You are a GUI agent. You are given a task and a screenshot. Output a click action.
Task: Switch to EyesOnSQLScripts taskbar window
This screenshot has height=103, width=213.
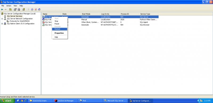40,101
